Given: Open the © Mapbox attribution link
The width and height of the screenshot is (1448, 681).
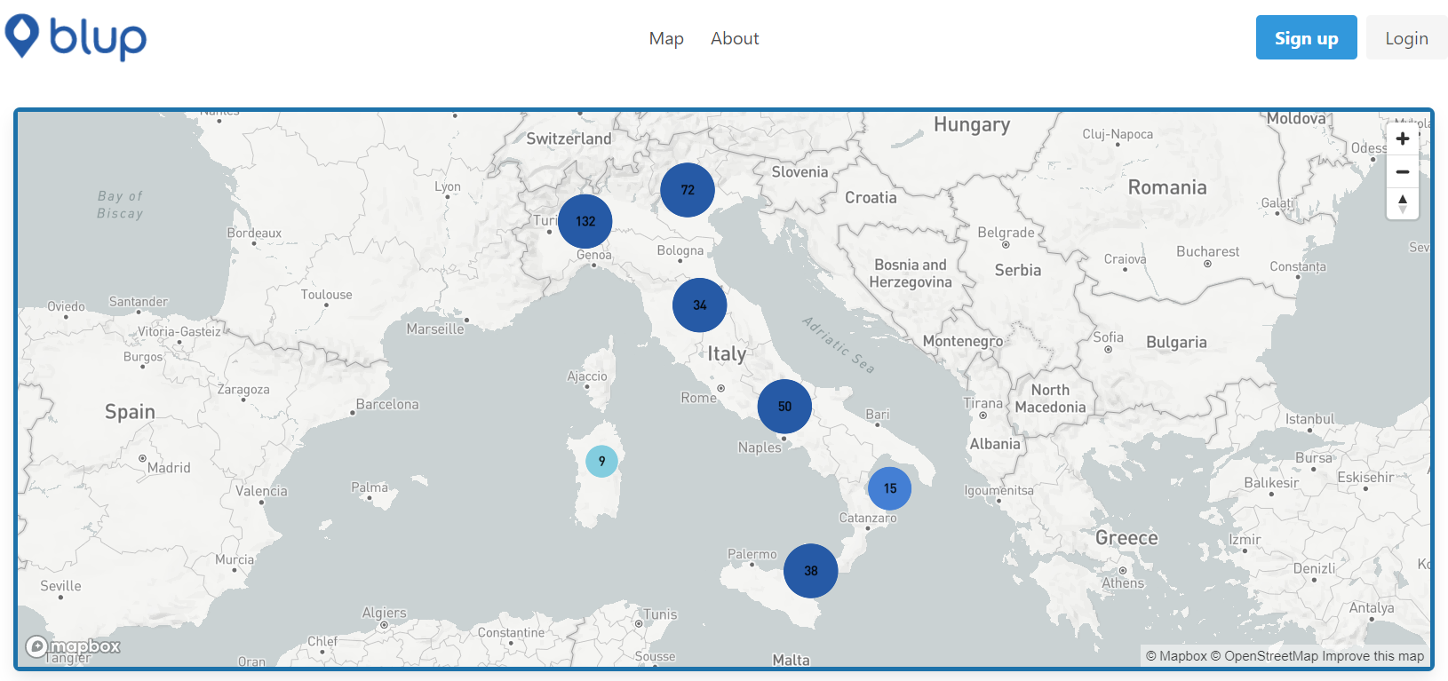Looking at the screenshot, I should pos(1176,656).
